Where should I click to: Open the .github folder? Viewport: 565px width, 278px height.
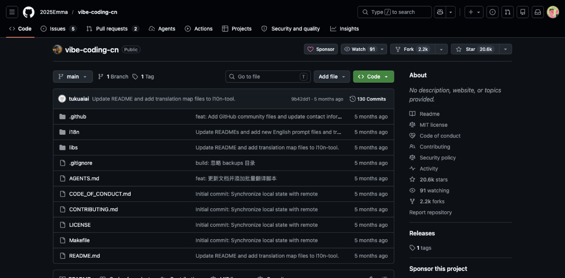(x=78, y=116)
